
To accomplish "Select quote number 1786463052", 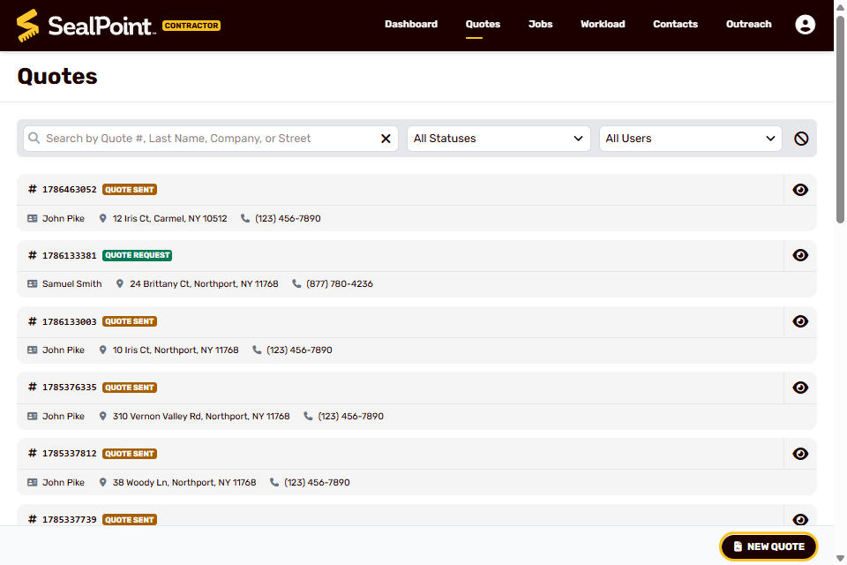I will click(69, 190).
